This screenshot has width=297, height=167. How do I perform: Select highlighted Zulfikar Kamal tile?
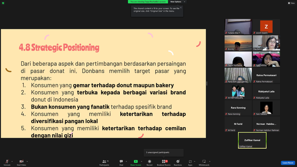(x=252, y=140)
